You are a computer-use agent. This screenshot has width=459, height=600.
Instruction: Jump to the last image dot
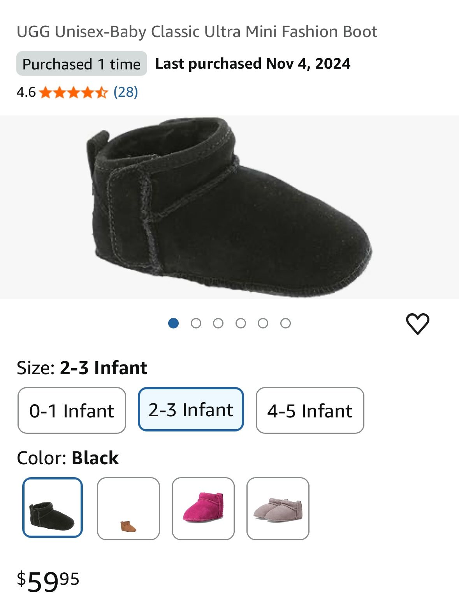tap(285, 323)
